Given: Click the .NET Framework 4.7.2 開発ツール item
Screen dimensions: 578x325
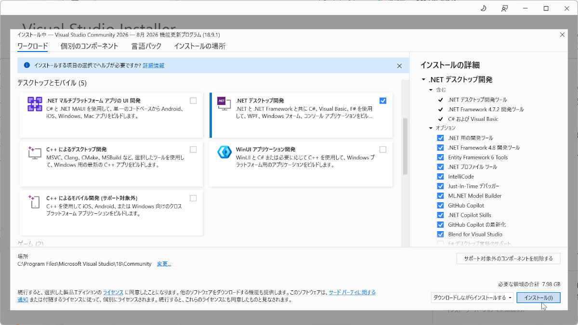Looking at the screenshot, I should coord(486,109).
